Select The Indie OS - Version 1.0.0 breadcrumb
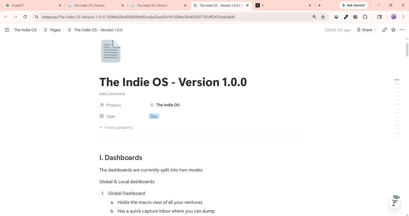 tap(98, 30)
